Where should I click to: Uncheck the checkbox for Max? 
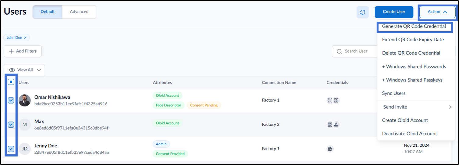coord(11,125)
